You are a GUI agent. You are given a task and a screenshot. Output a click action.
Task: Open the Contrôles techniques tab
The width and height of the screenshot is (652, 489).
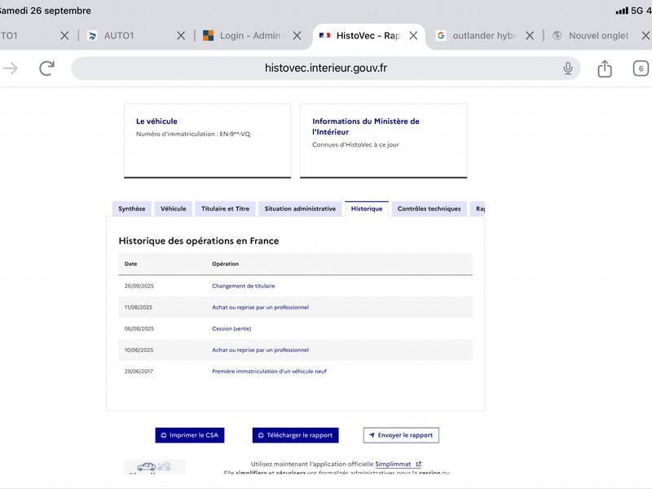click(x=430, y=209)
